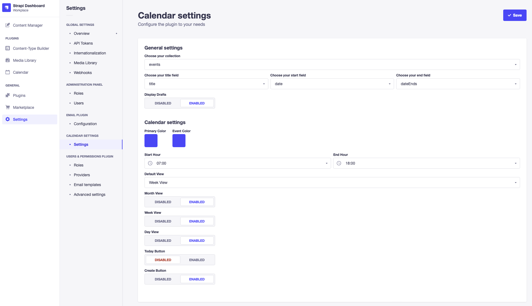Click the Start Hour time field

pos(237,163)
